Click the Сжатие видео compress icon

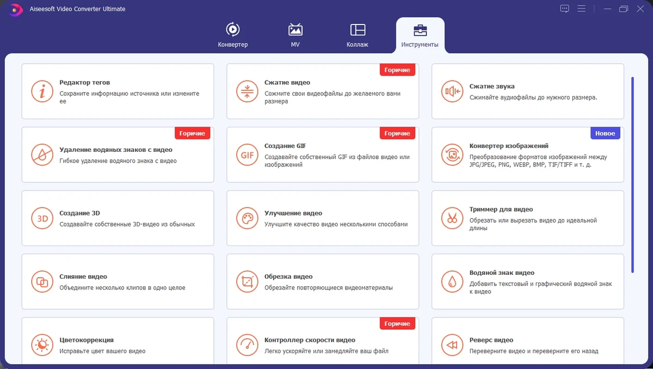click(247, 91)
